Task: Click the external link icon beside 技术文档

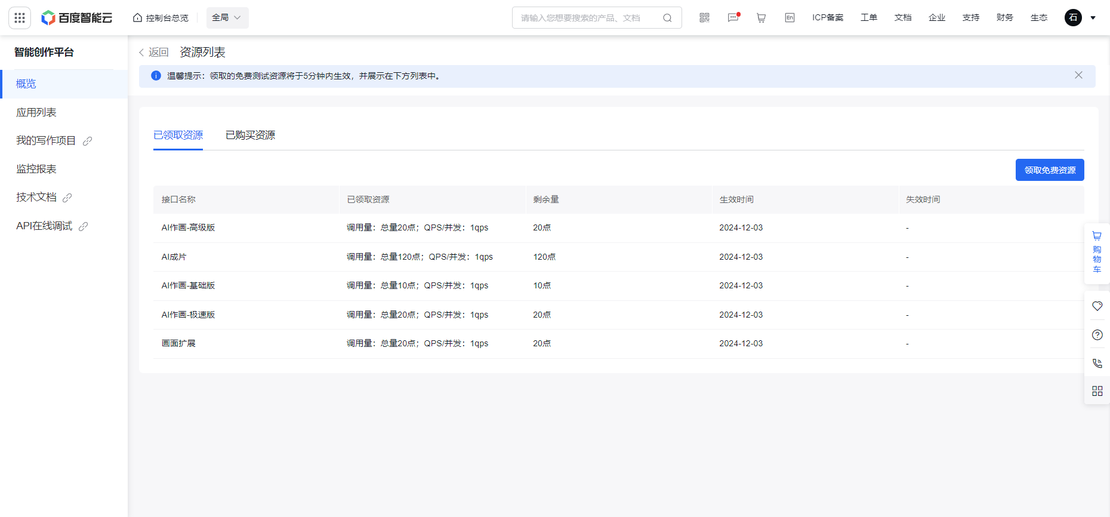Action: coord(67,198)
